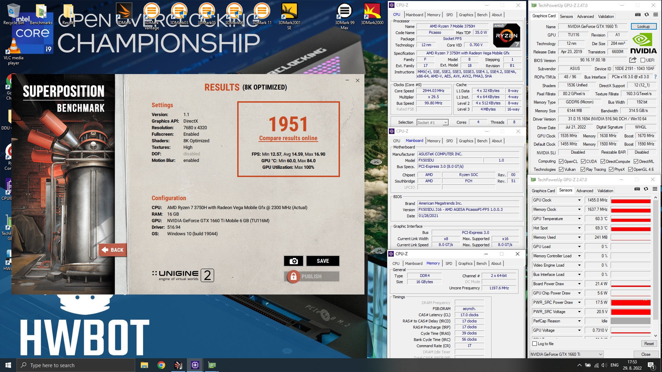Expand the PerfCap Reason sensor dropdown

click(x=579, y=321)
